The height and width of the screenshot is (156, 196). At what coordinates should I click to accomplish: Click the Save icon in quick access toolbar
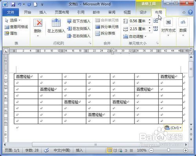click(x=13, y=5)
